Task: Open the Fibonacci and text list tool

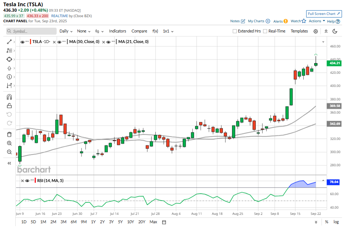Action: pyautogui.click(x=9, y=50)
